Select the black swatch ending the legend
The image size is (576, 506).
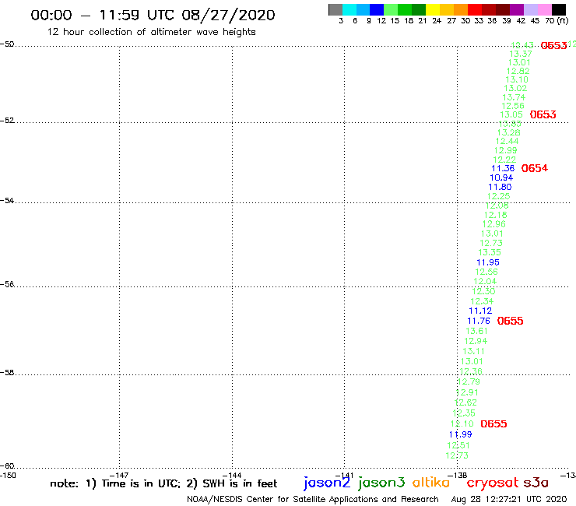[x=558, y=9]
